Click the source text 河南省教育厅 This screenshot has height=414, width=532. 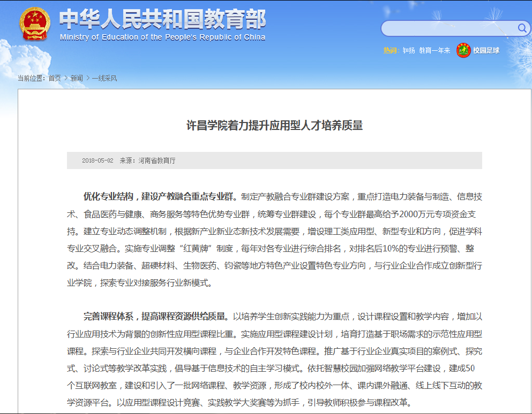click(x=157, y=160)
